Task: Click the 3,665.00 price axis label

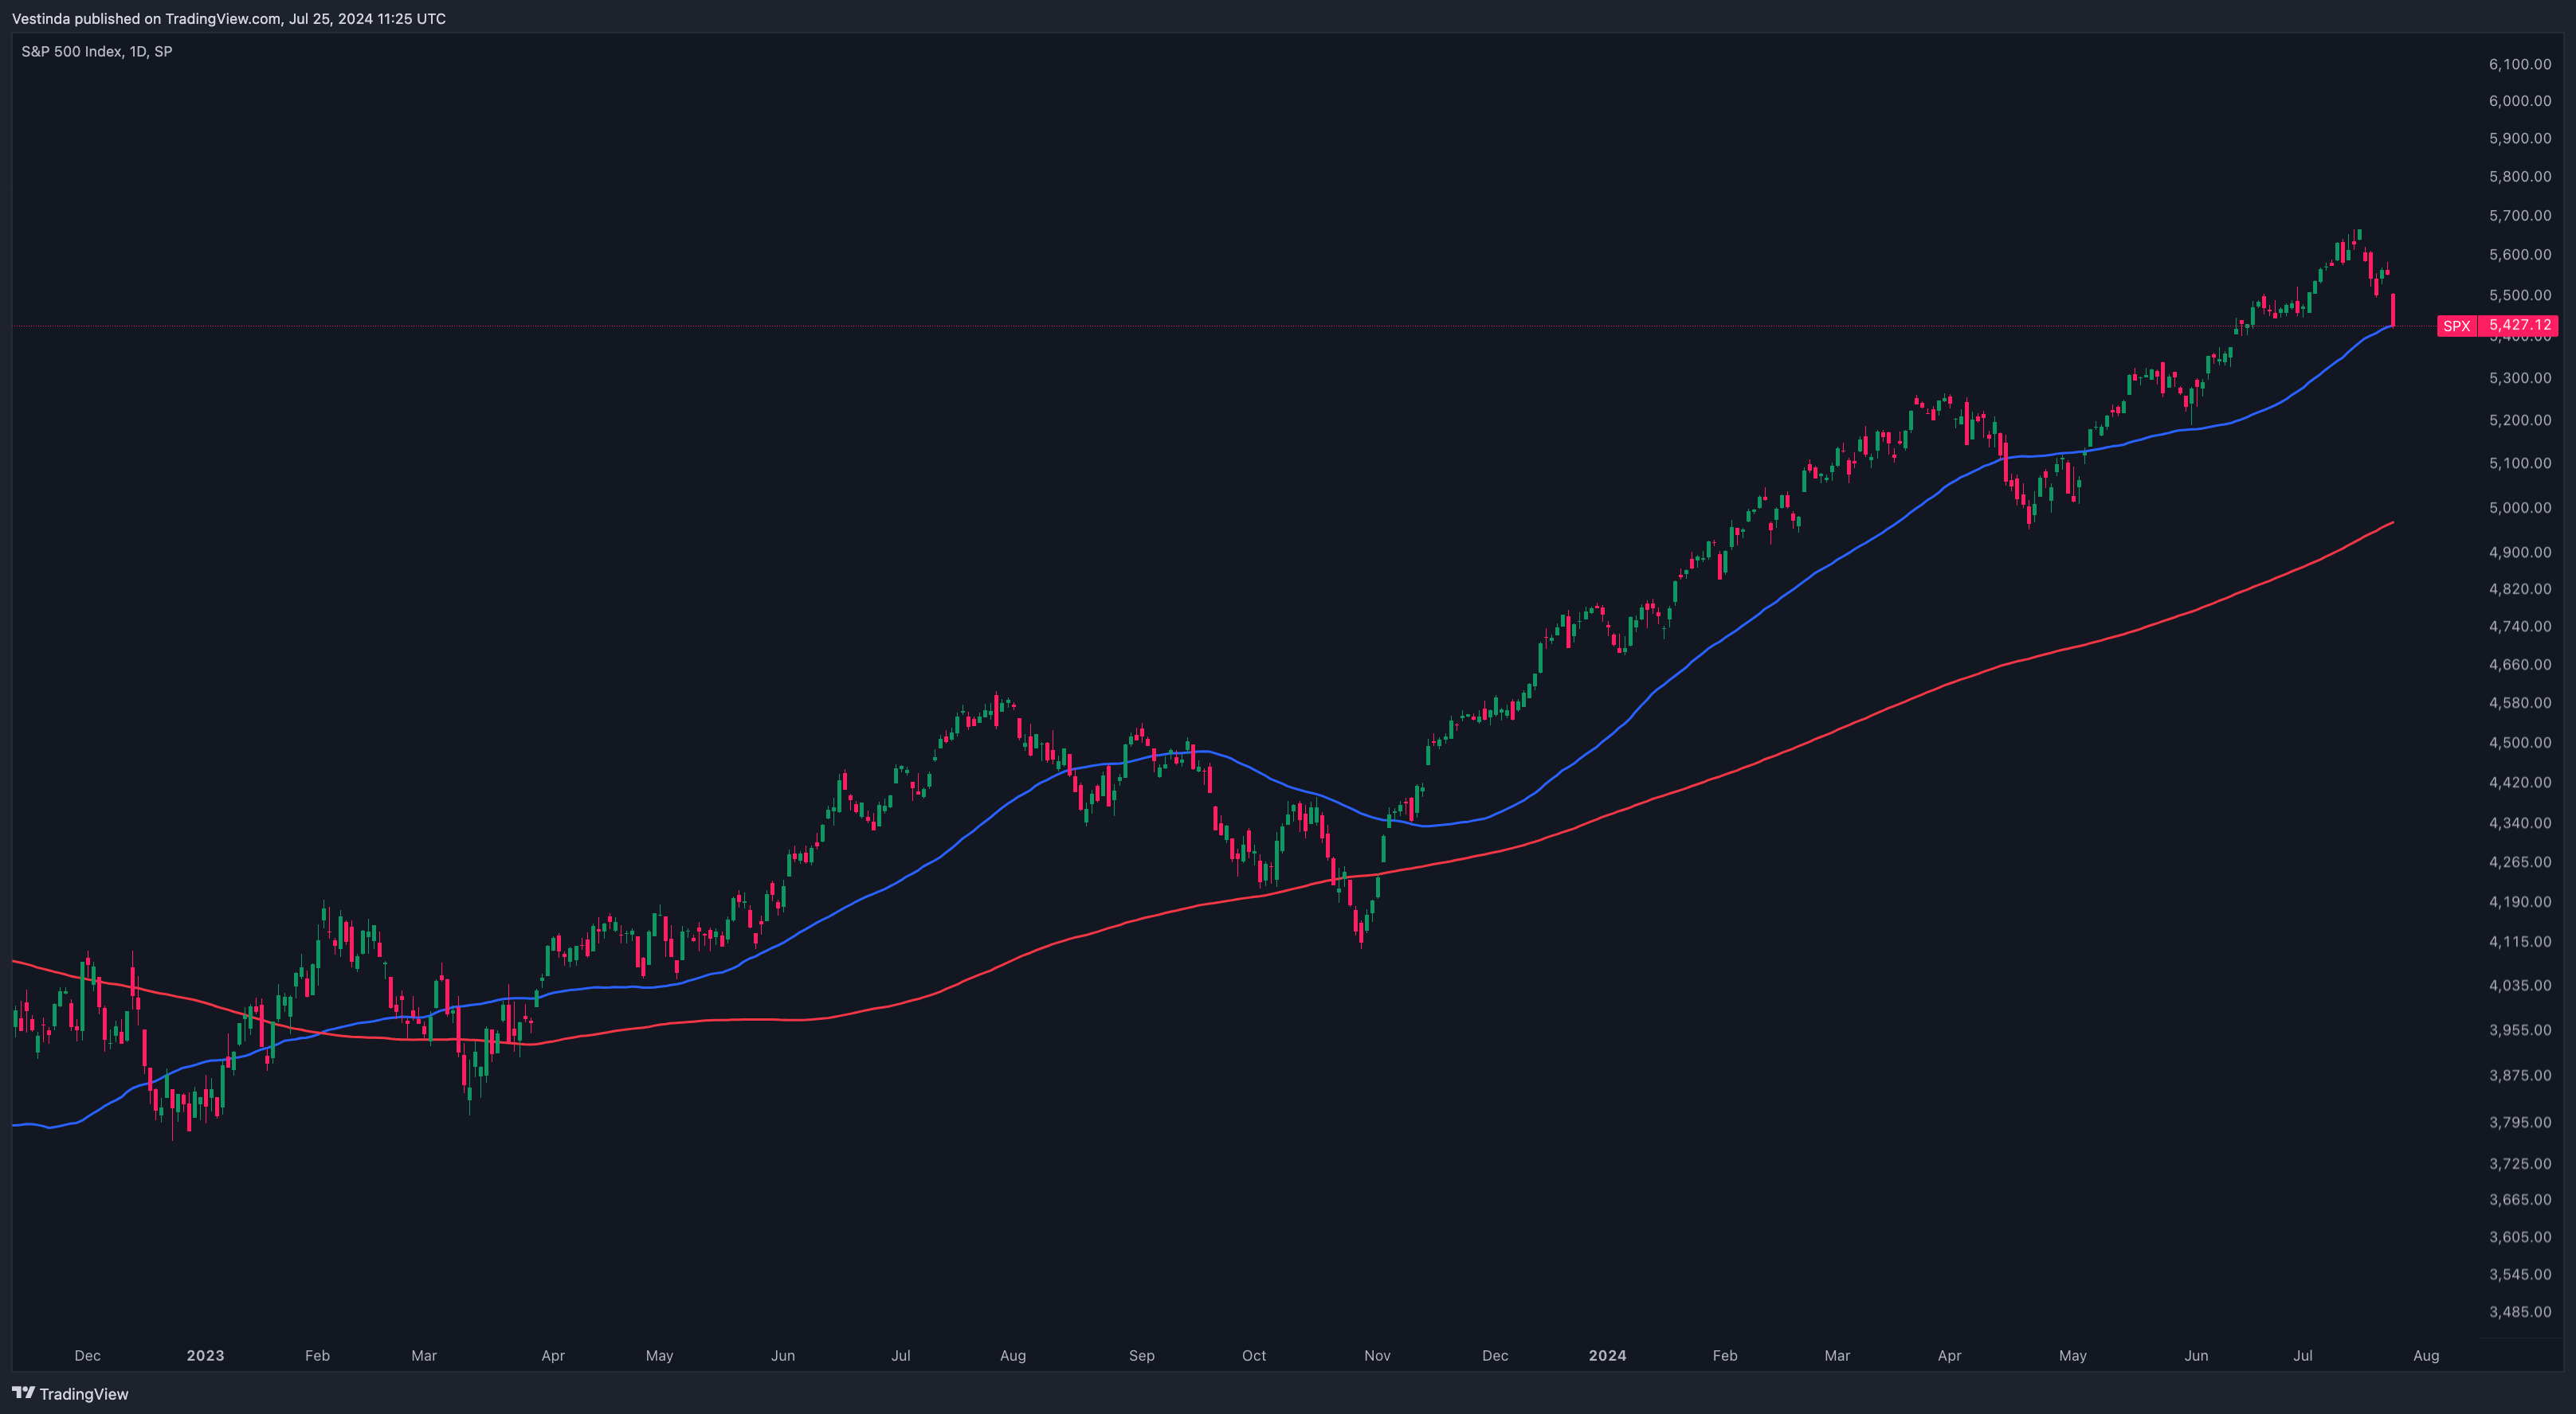Action: click(x=2519, y=1199)
